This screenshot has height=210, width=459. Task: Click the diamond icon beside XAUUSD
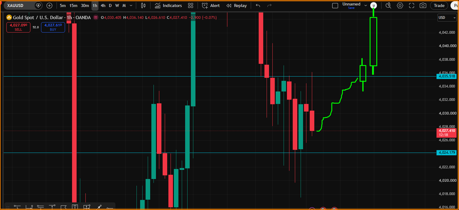[x=38, y=6]
